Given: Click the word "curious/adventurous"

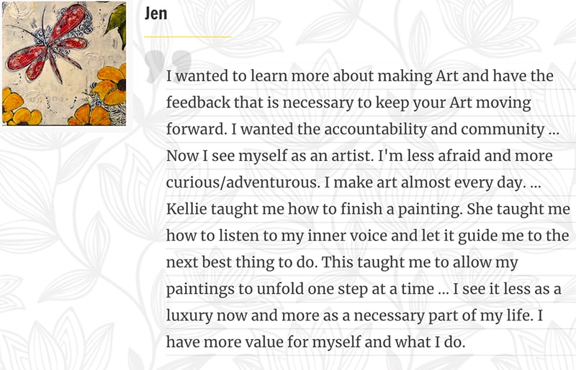Looking at the screenshot, I should 243,182.
